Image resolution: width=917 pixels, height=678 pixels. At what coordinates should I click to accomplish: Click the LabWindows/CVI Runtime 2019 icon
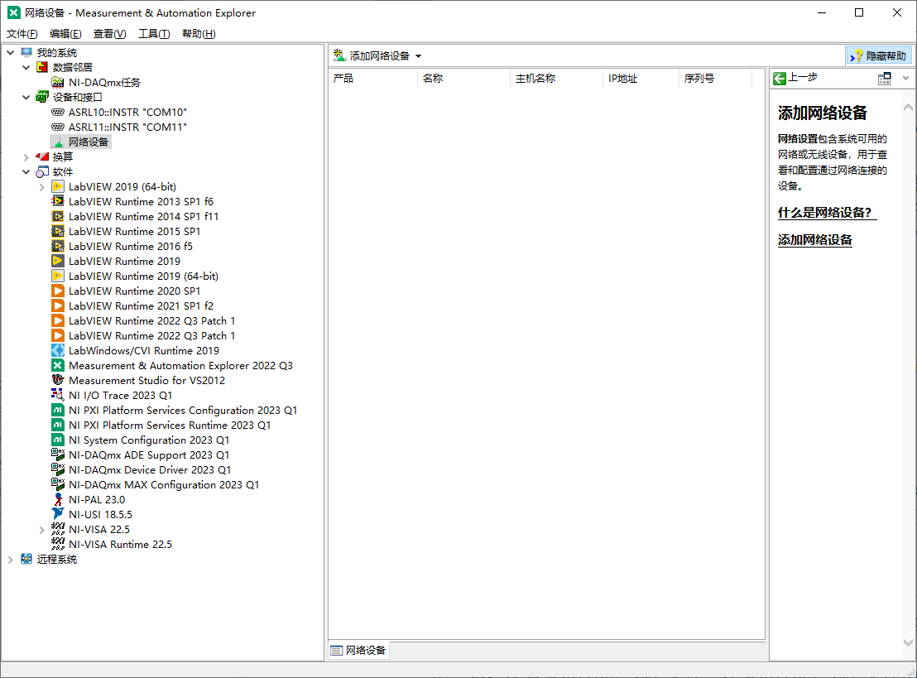58,350
